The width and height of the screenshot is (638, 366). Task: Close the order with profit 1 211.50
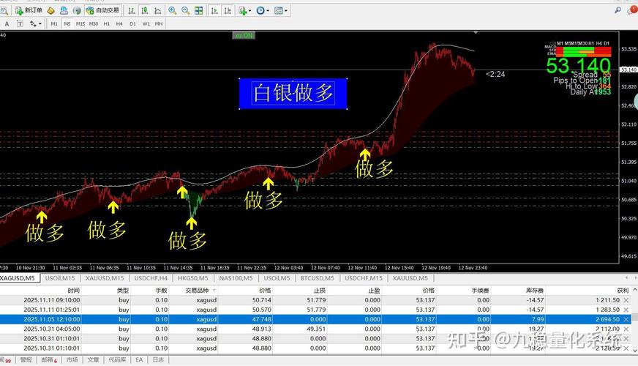[626, 300]
